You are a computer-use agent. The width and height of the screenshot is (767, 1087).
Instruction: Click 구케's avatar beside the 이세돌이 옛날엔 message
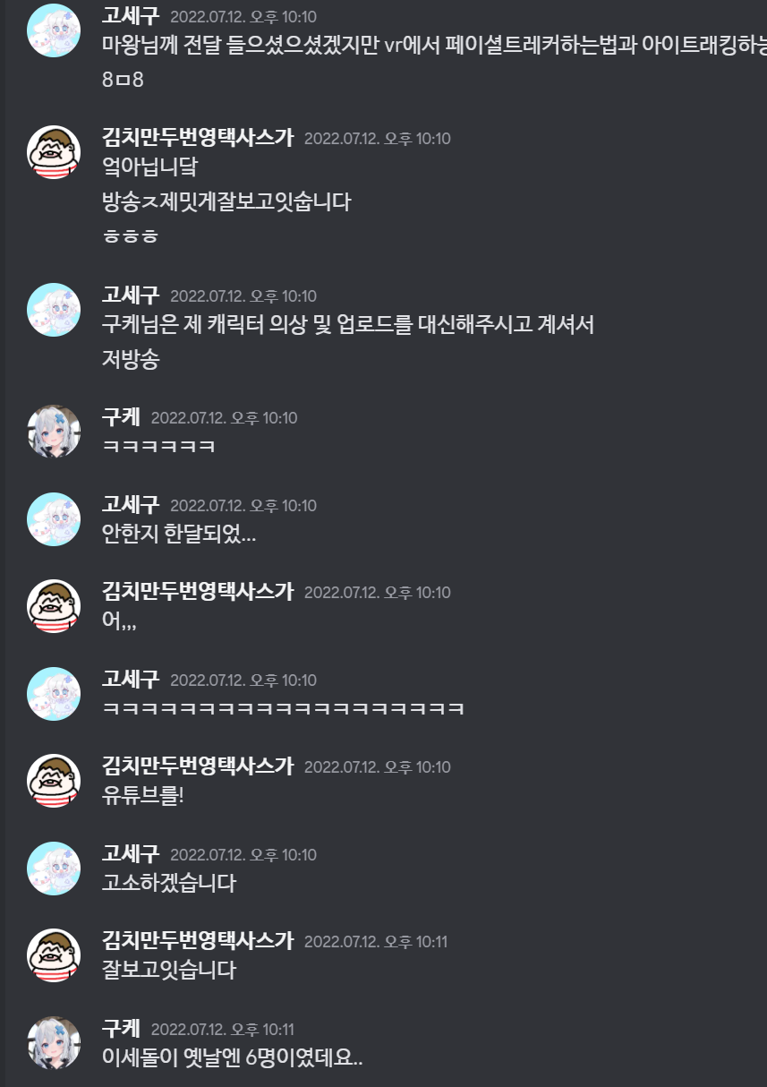(x=54, y=1043)
